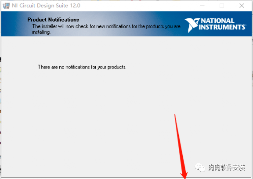Click the WeChat bubble watermark icon
253x179 pixels.
point(200,168)
